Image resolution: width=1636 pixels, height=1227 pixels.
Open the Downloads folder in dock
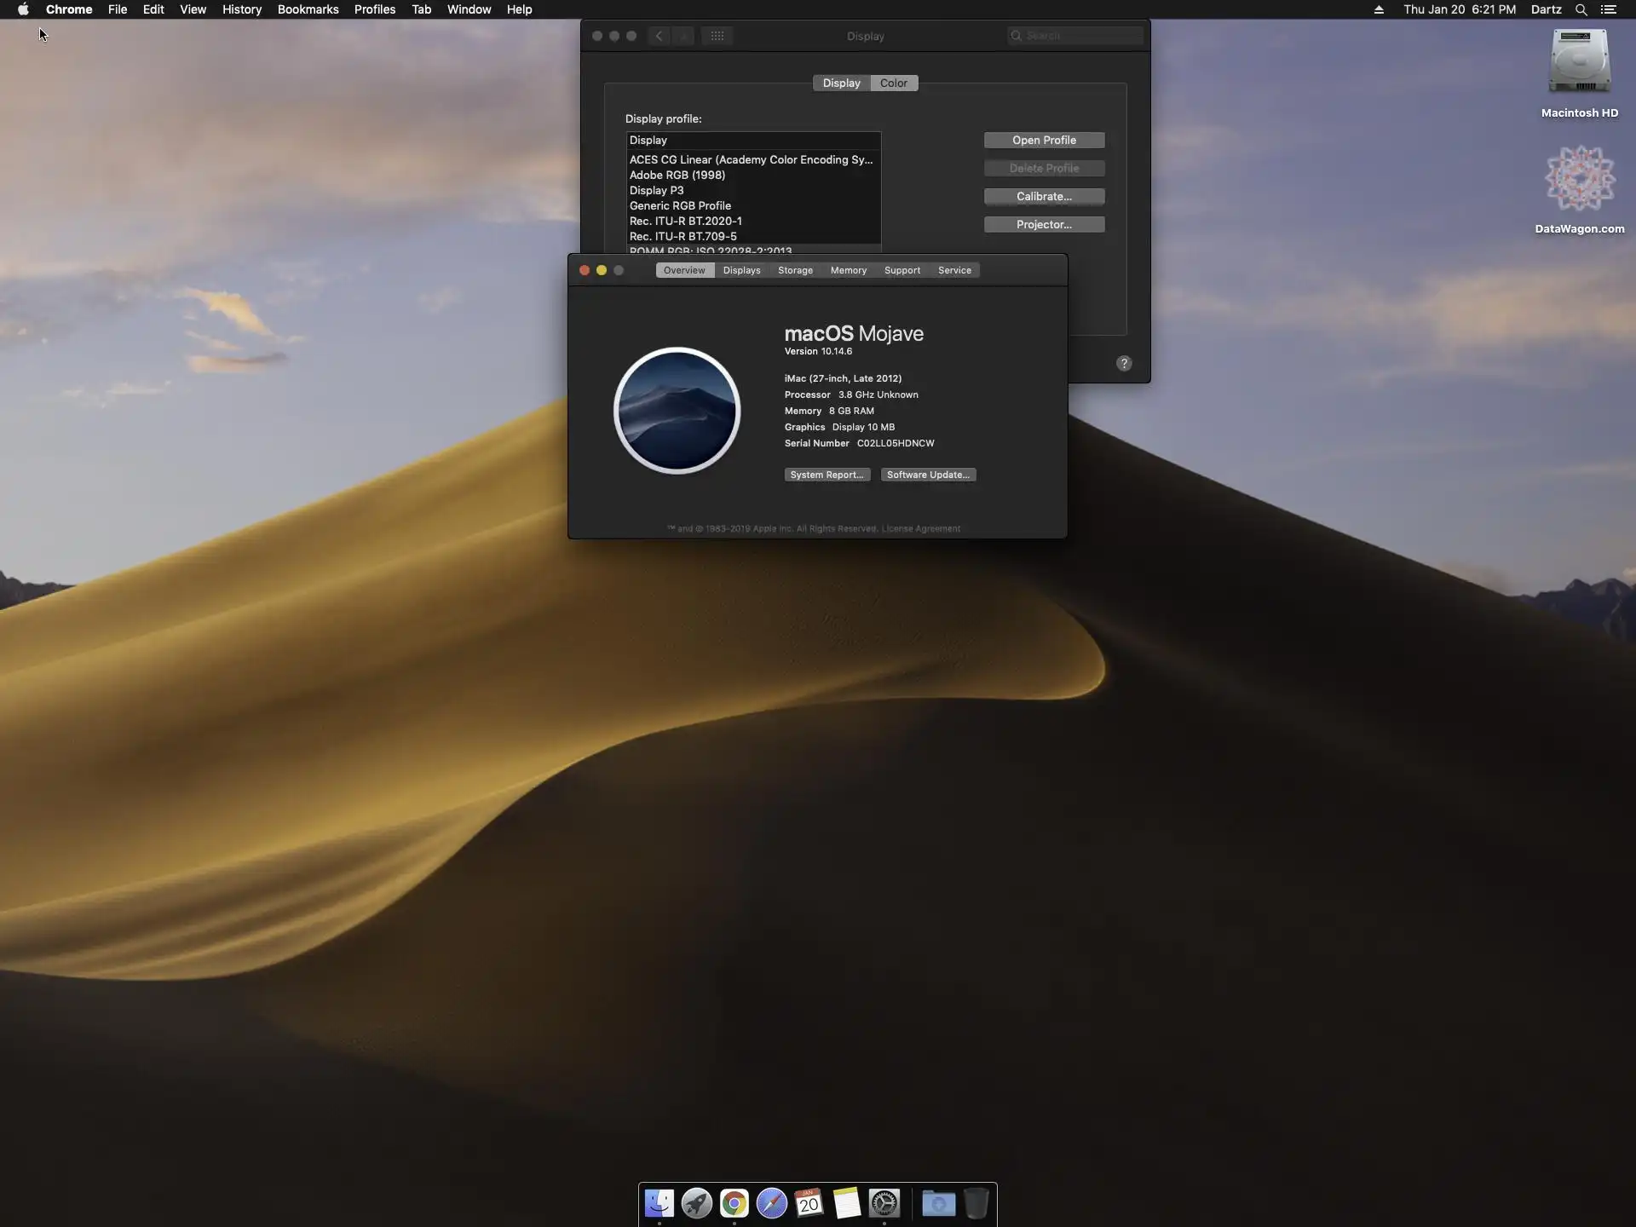tap(938, 1203)
